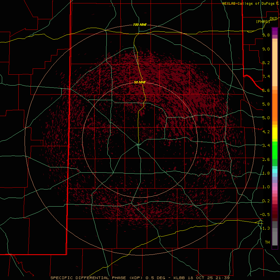Click the 2.6 value on the scale
The width and height of the screenshot is (280, 280).
(266, 160)
